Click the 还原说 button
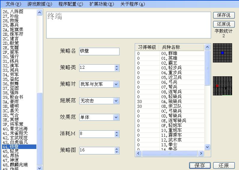This screenshot has width=239, height=170. (x=224, y=24)
